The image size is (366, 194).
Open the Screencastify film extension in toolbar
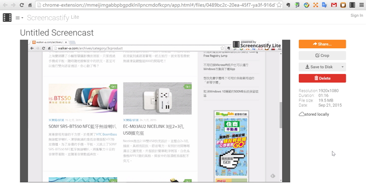tap(352, 5)
